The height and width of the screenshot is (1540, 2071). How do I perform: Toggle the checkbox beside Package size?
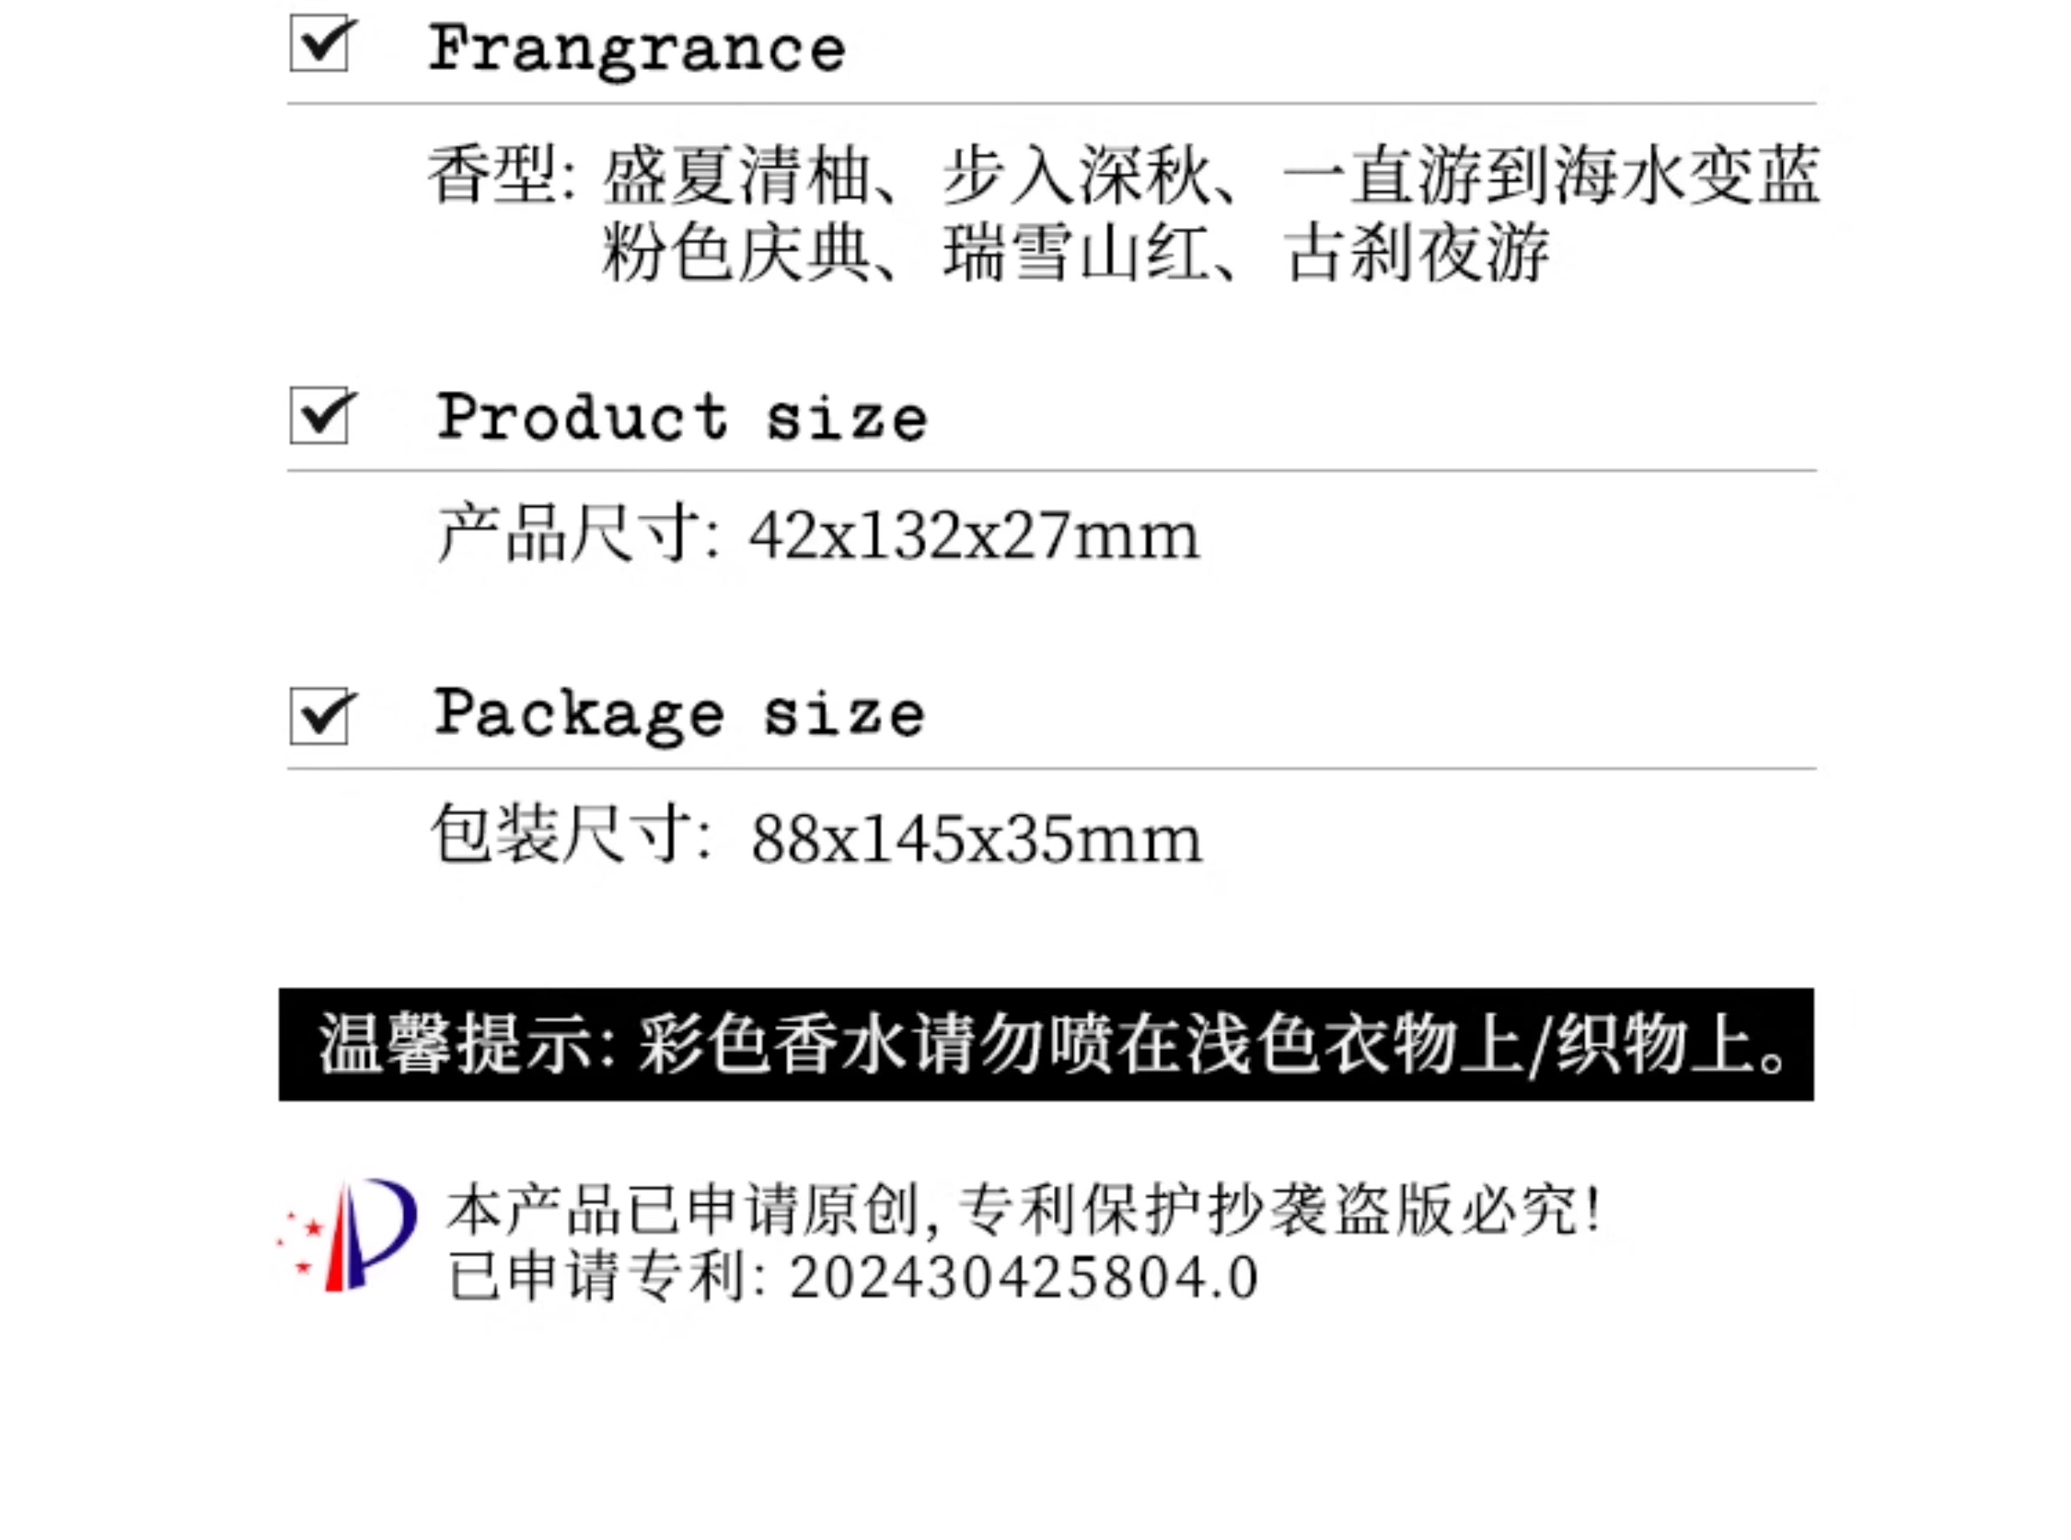click(x=319, y=715)
